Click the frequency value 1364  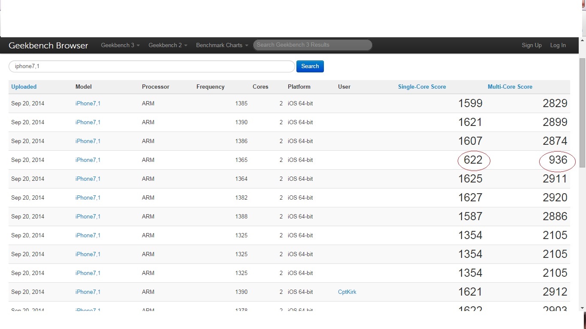click(241, 179)
